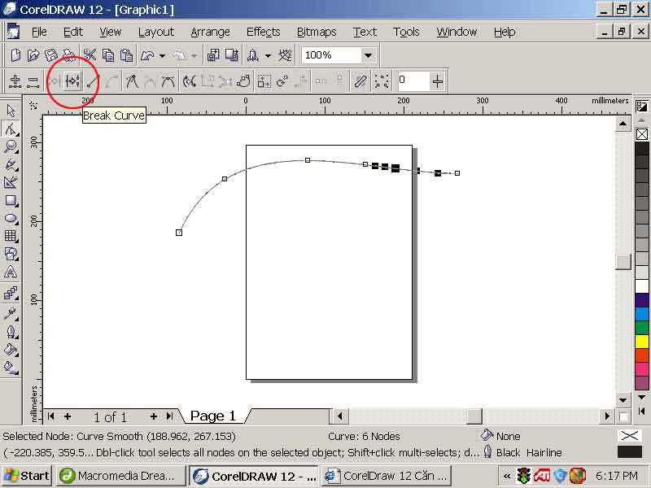
Task: Click the Break Curve icon
Action: [x=72, y=81]
